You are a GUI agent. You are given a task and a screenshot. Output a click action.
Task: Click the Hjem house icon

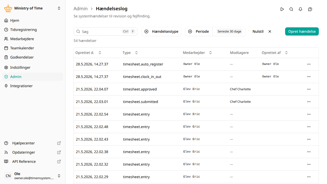coord(6,20)
